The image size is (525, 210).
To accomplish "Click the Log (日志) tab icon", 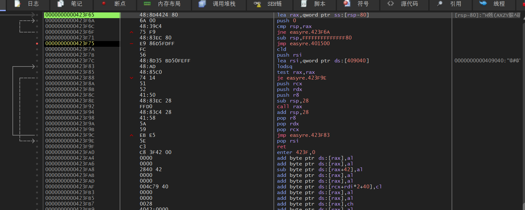I will click(18, 4).
